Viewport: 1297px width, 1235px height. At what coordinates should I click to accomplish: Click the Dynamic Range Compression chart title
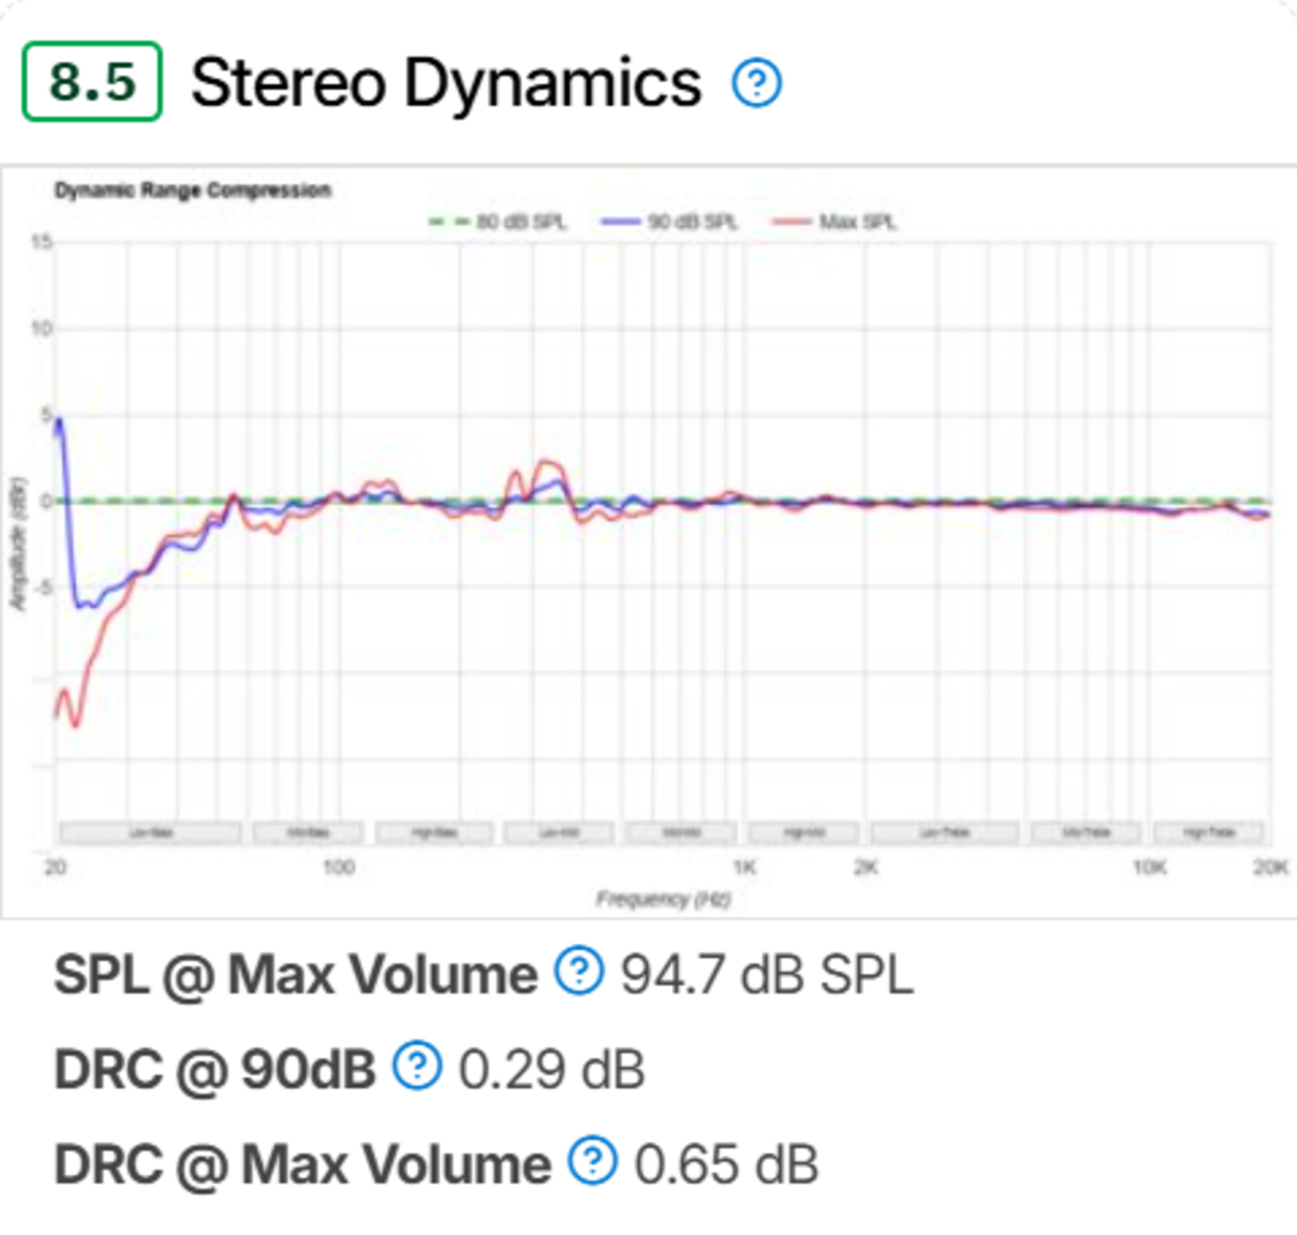click(x=193, y=190)
